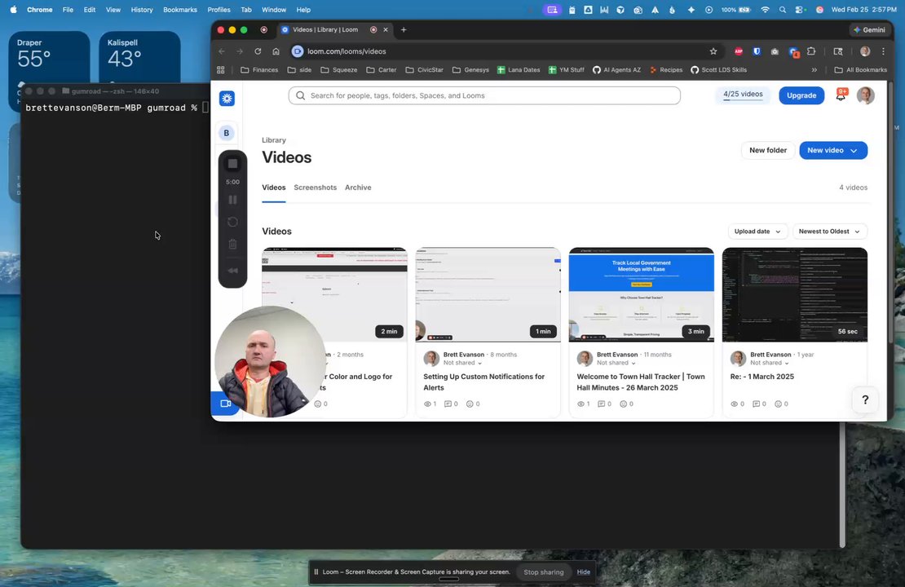Open the 56 sec dark code video thumbnail
The height and width of the screenshot is (587, 905).
coord(795,295)
